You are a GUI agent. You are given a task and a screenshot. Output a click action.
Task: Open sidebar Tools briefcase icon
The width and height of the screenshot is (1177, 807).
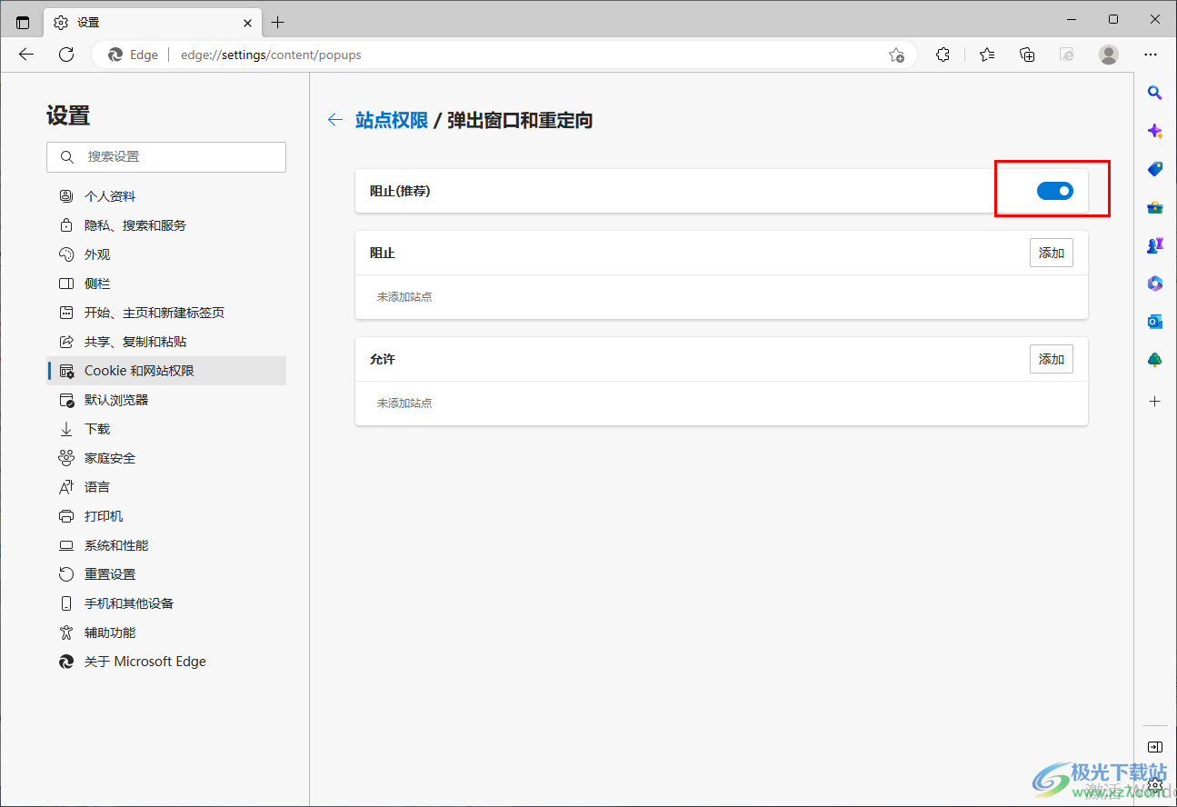pos(1155,207)
